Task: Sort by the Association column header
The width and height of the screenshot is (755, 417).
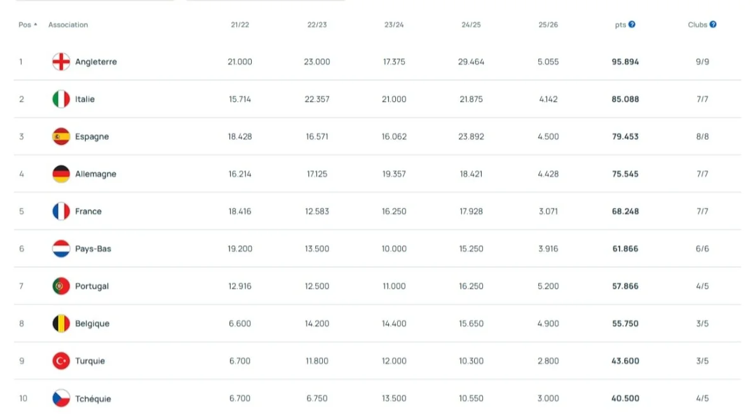Action: 68,25
